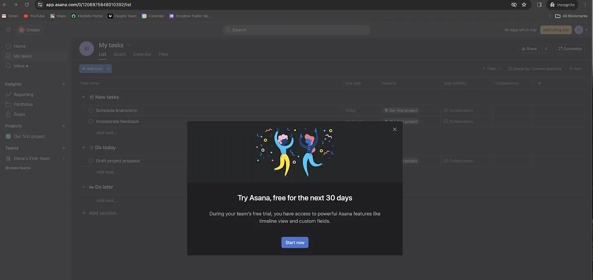Viewport: 593px width, 280px height.
Task: Click Add task... under New tasks
Action: point(107,133)
